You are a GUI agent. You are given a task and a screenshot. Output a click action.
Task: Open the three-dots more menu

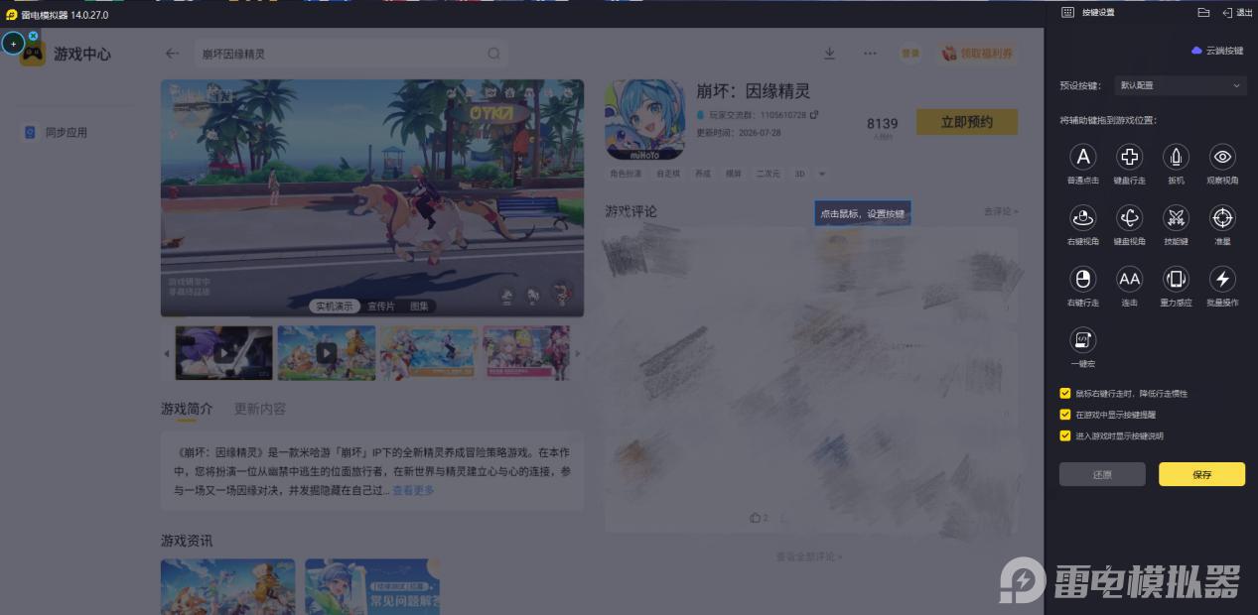[870, 54]
